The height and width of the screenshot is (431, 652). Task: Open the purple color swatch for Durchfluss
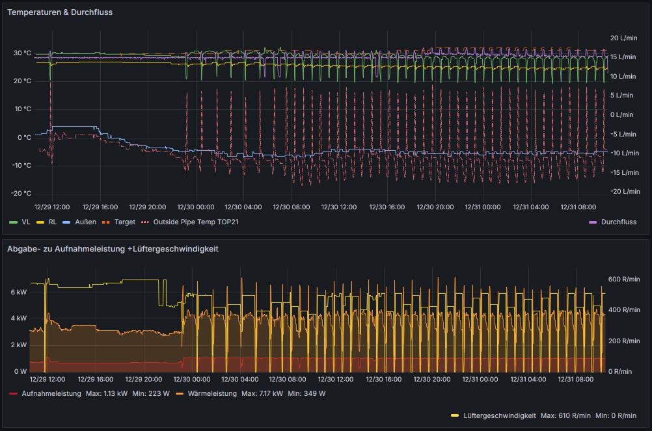tap(593, 222)
